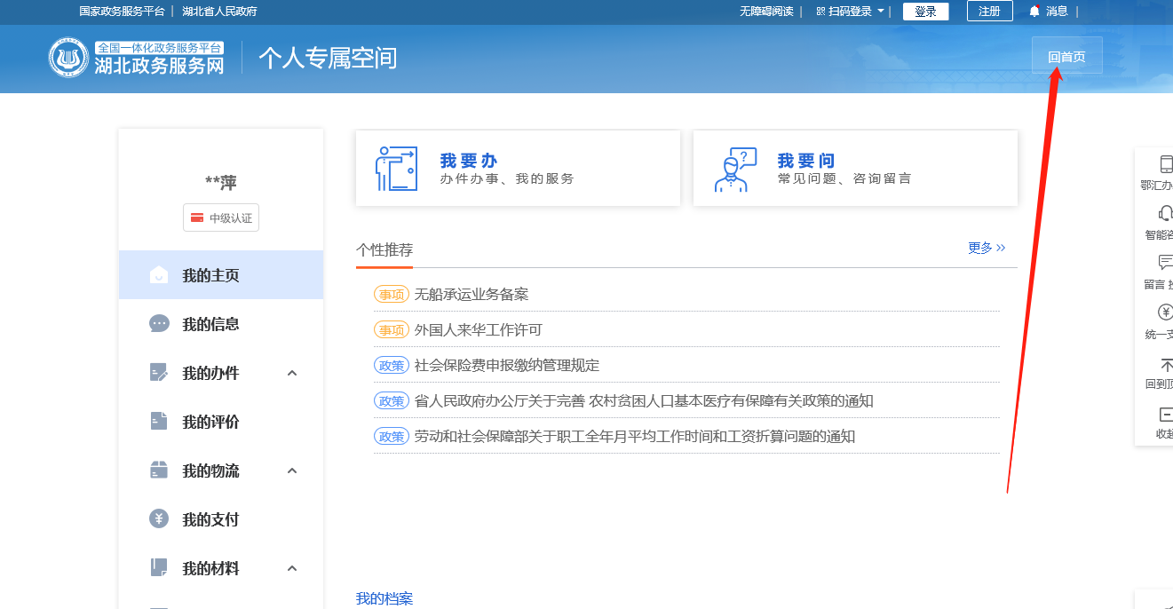Click the 收起 collapse icon in side toolbar
1173x609 pixels.
[1166, 415]
